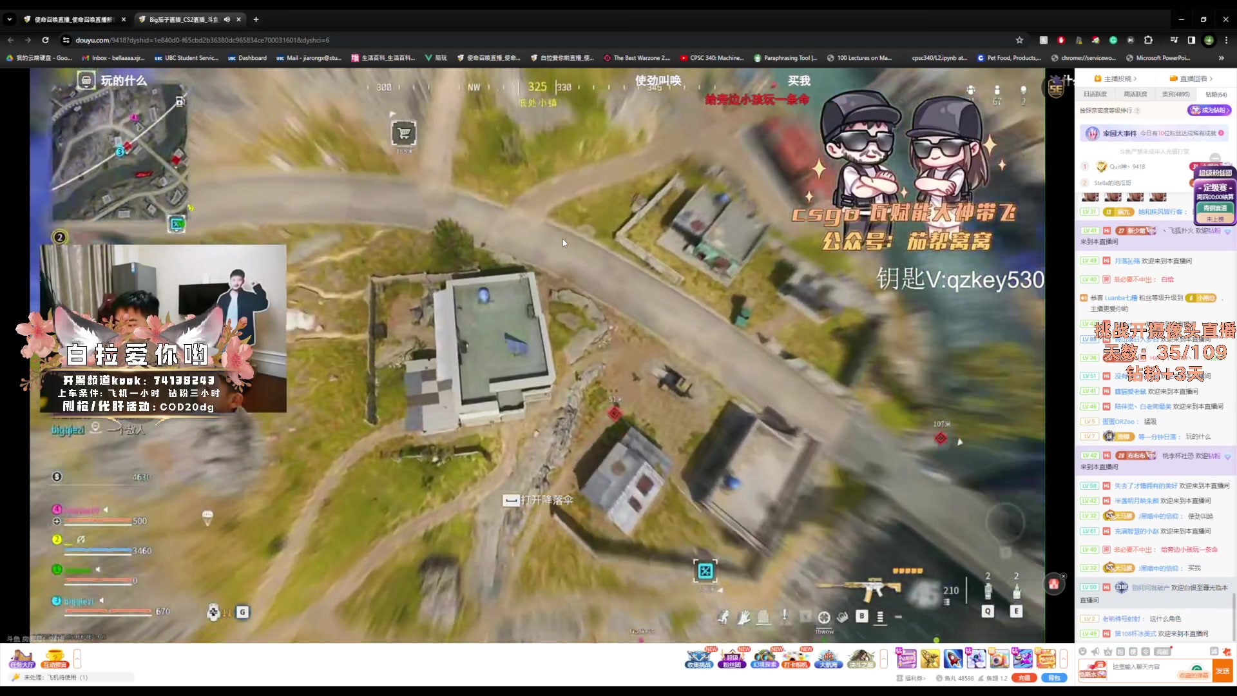Show more bookmarks chevron

pyautogui.click(x=1221, y=58)
